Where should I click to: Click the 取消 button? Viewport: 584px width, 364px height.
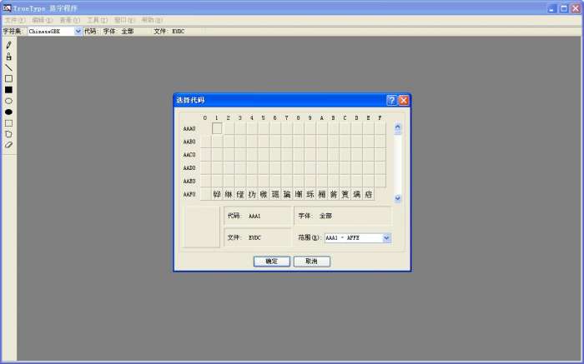(311, 261)
